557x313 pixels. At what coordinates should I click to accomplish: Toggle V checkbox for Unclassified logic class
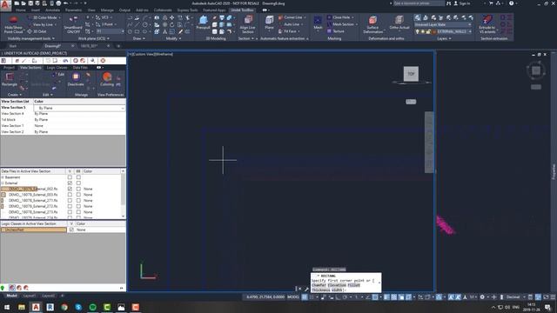[x=71, y=230]
